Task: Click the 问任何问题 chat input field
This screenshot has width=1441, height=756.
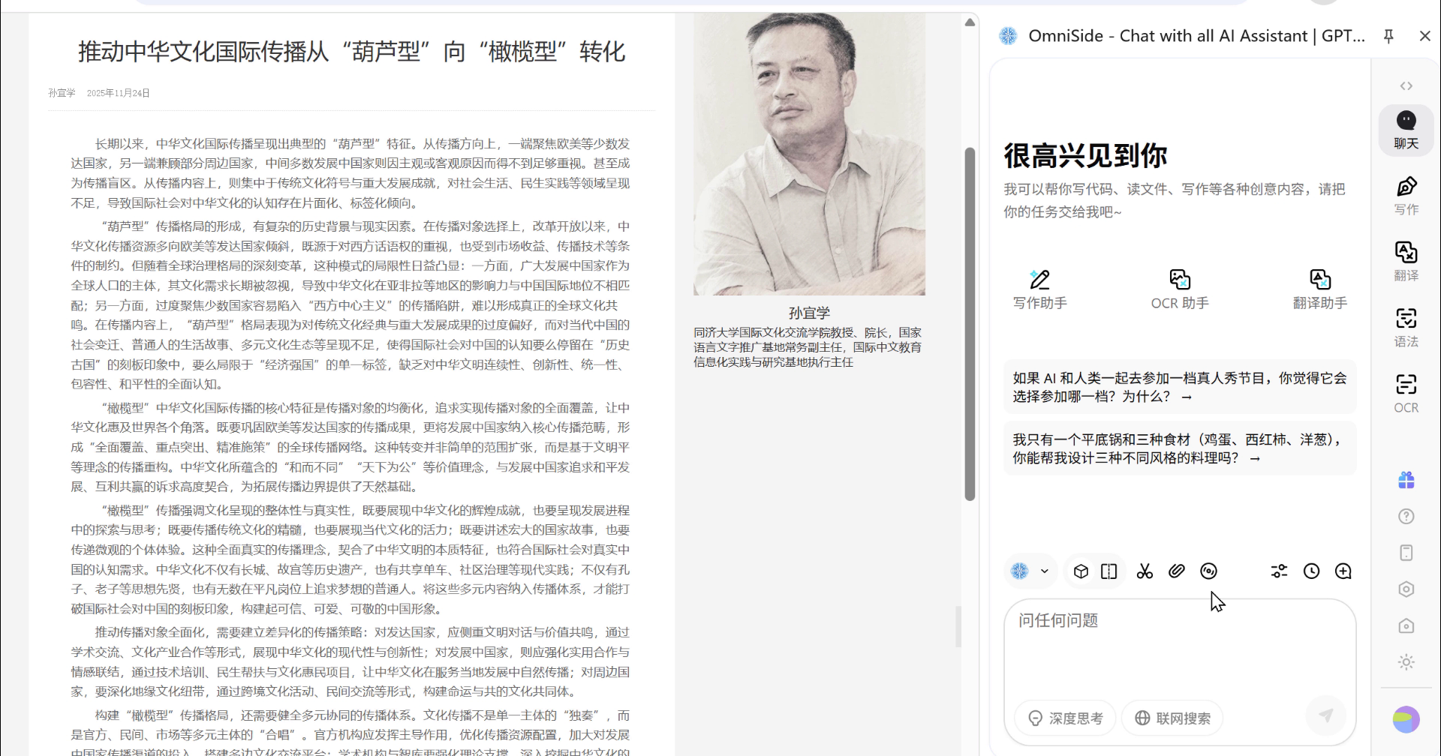Action: (x=1178, y=645)
